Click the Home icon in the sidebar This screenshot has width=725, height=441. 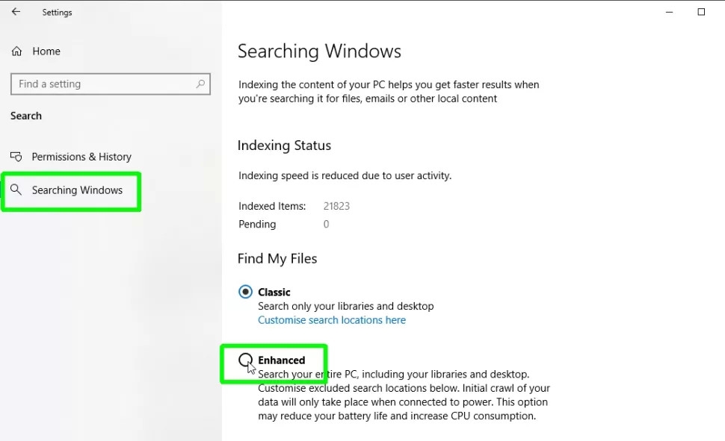(16, 51)
